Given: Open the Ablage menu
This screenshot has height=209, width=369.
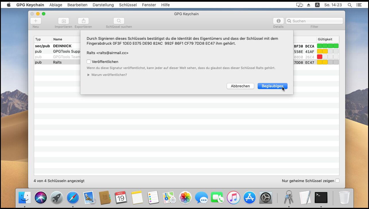Looking at the screenshot, I should click(x=56, y=5).
